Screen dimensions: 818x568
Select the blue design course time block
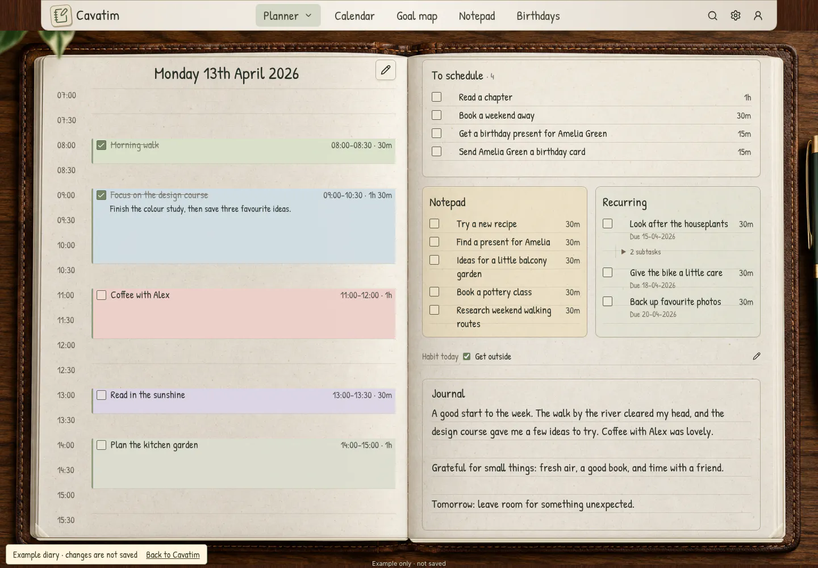pyautogui.click(x=244, y=226)
